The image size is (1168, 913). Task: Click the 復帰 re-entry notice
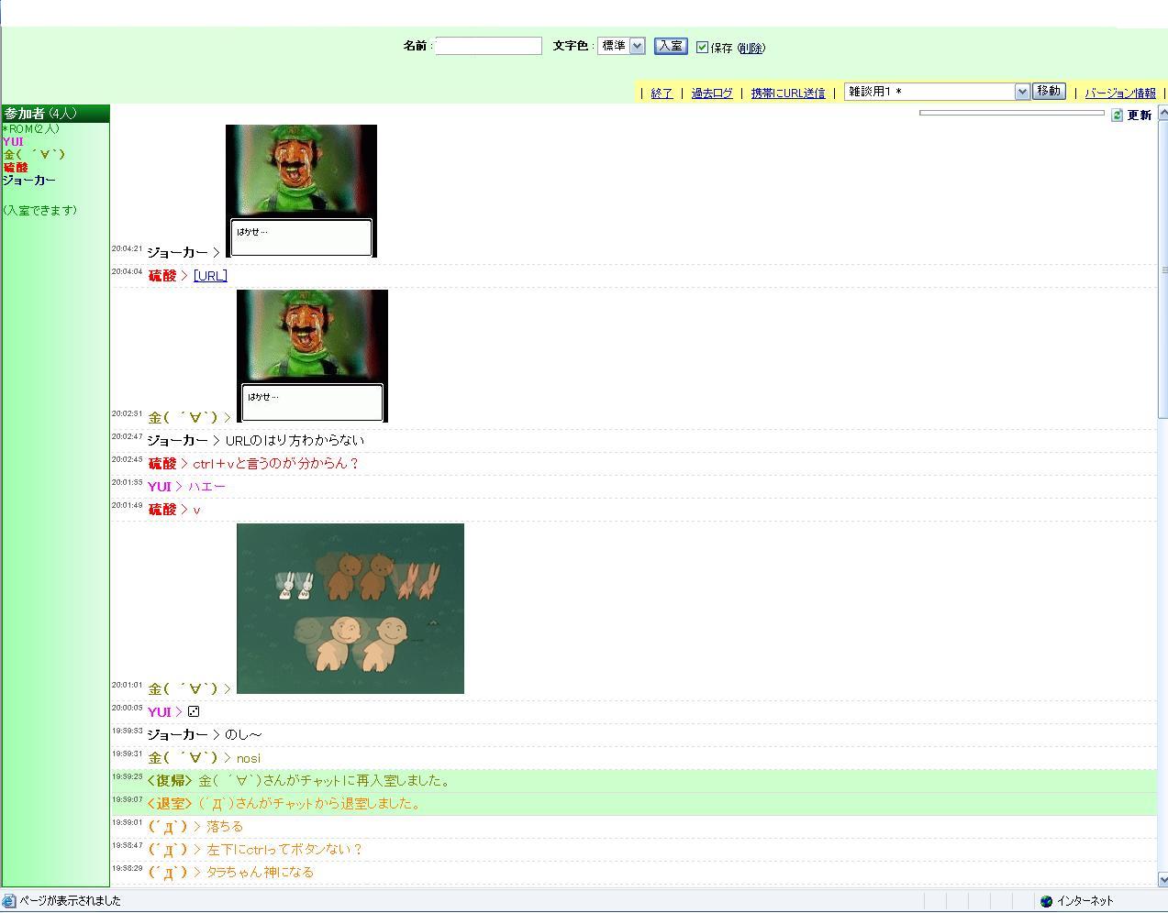[633, 781]
